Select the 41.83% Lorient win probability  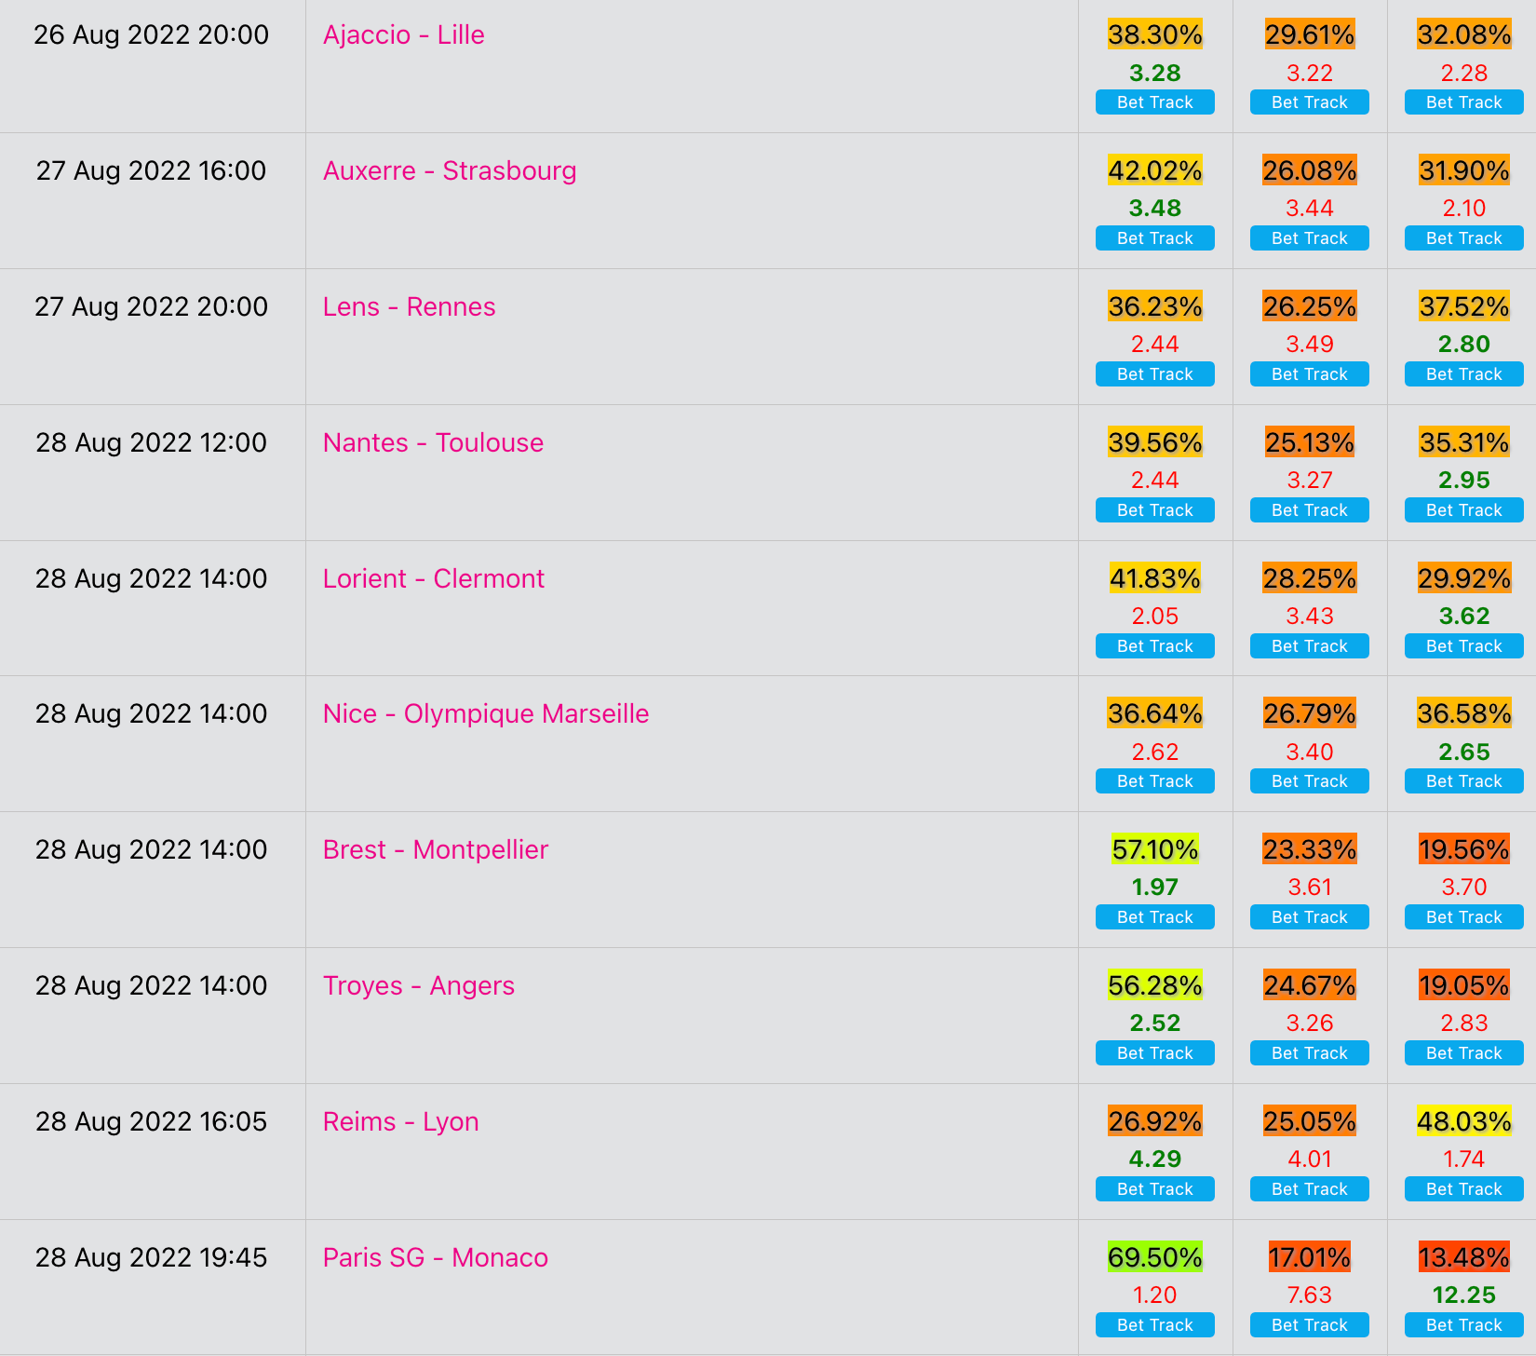click(x=1155, y=578)
